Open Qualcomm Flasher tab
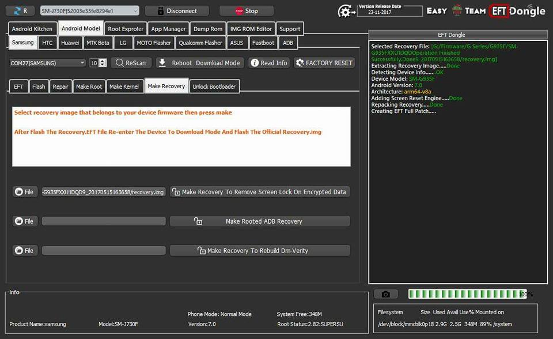The height and width of the screenshot is (339, 553). click(x=200, y=43)
